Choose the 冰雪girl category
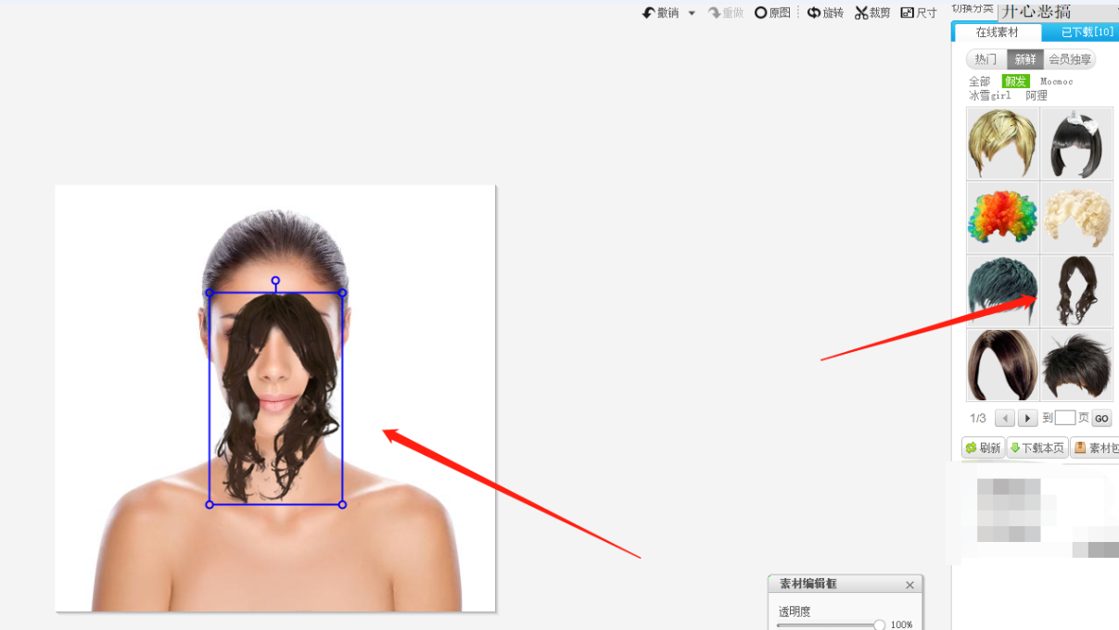Screen dimensions: 1119x630 point(990,95)
